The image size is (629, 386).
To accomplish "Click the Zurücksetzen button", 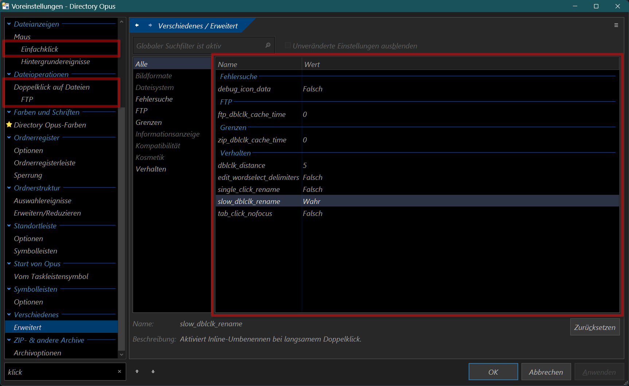I will (595, 327).
